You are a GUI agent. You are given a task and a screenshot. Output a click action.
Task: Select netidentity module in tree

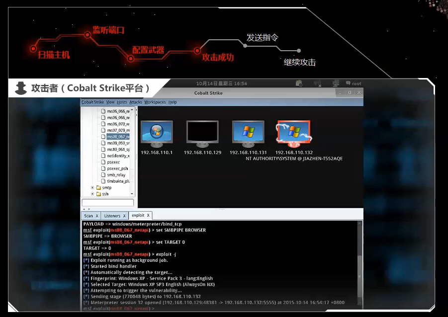pos(118,156)
